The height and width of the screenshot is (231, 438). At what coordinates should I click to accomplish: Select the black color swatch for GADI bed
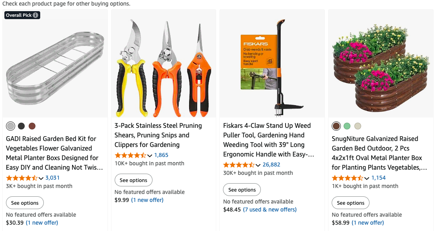coord(22,126)
